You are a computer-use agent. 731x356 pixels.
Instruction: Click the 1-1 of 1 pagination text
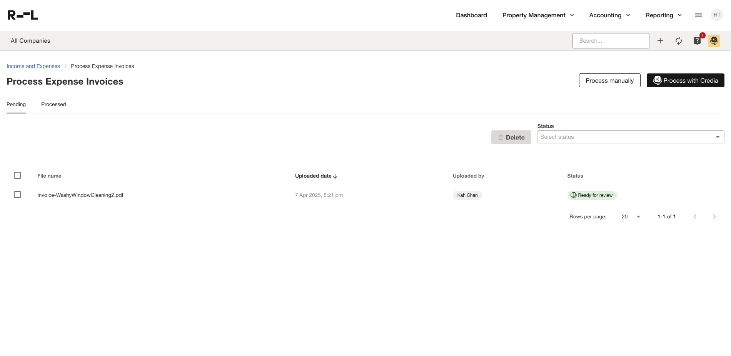coord(667,217)
